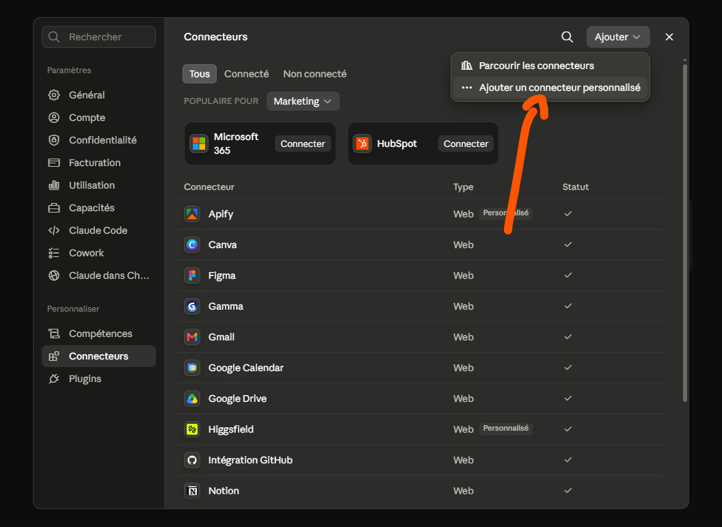Click the Statut column header
This screenshot has width=722, height=527.
coord(576,187)
